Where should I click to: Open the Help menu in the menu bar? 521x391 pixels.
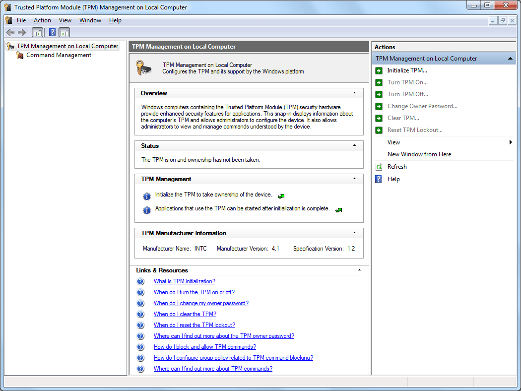pos(115,20)
